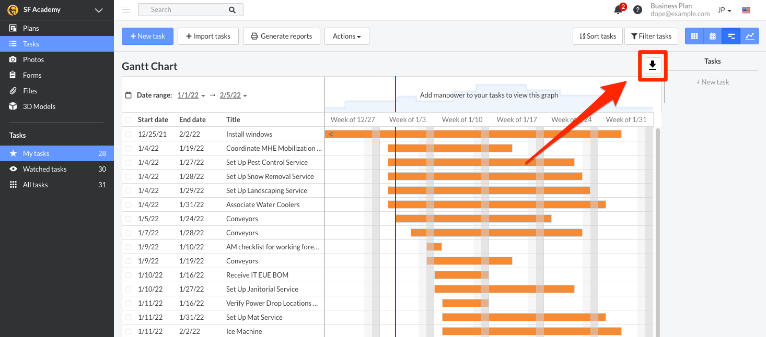
Task: Click the orange Install windows Gantt bar
Action: [473, 134]
